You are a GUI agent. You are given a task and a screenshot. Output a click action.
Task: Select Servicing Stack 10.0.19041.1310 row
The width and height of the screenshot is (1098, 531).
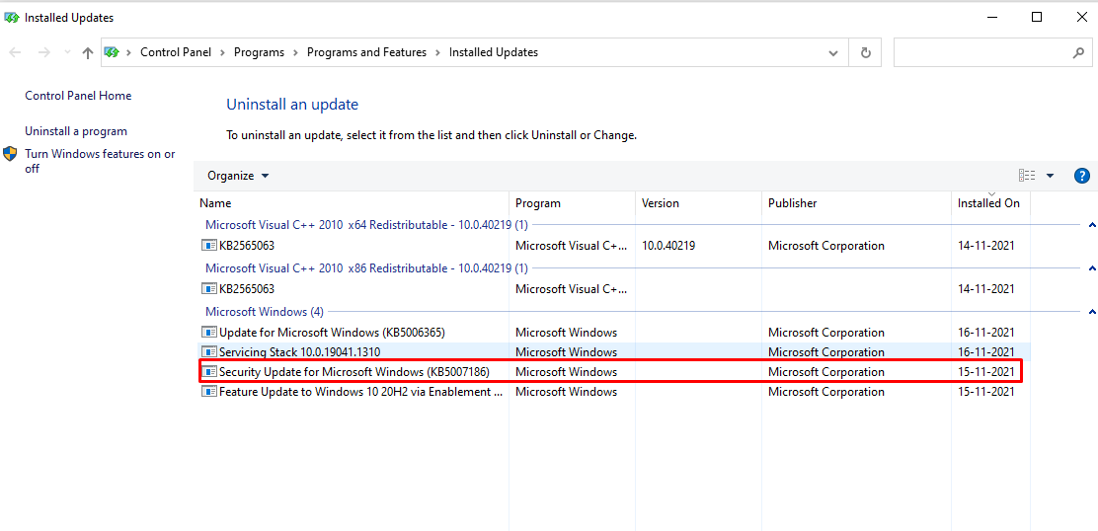point(613,352)
